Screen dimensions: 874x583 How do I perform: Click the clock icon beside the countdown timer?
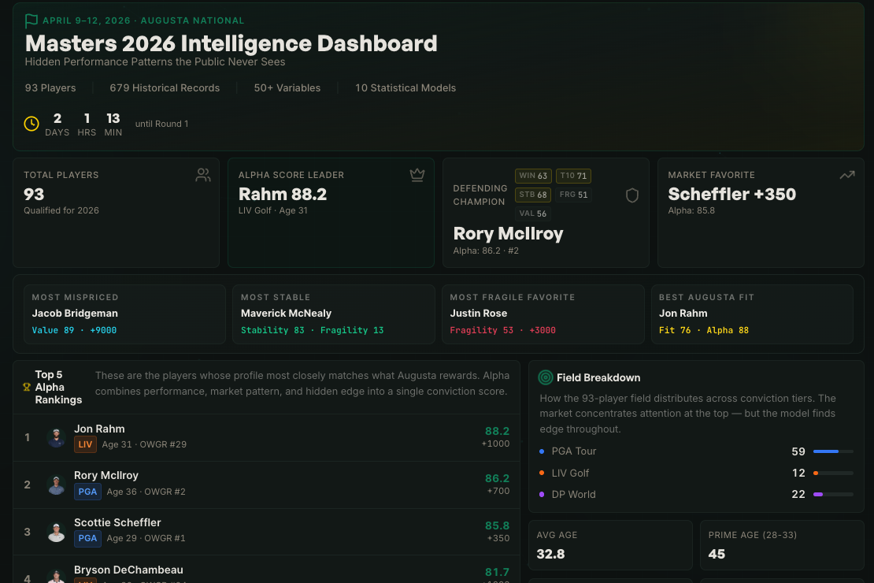tap(31, 124)
